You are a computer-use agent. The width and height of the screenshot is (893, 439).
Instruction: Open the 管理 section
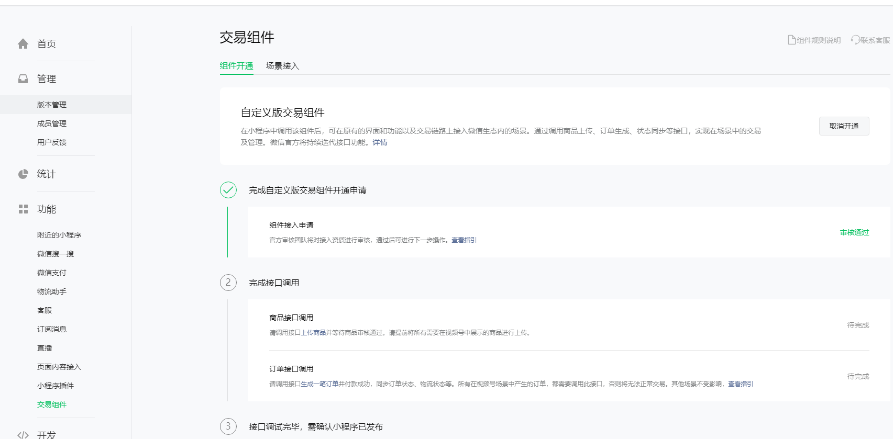click(47, 79)
